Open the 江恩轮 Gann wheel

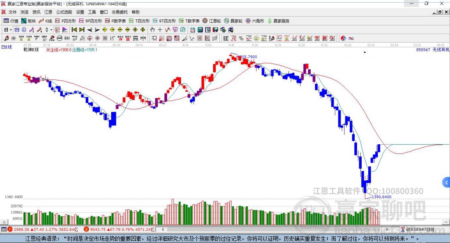click(212, 21)
